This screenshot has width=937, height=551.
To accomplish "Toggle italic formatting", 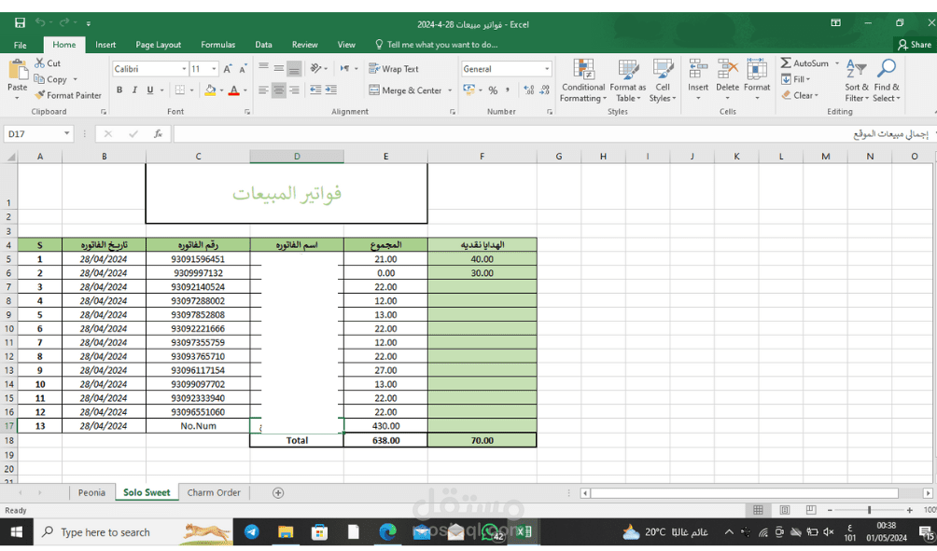I will click(x=133, y=90).
